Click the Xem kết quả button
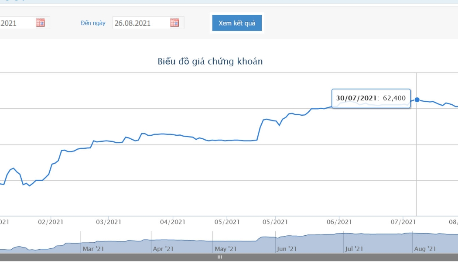Screen dimensions: 458x275 tap(237, 23)
